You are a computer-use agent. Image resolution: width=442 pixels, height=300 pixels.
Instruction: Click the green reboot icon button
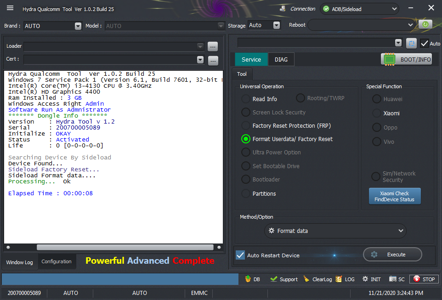pos(425,24)
